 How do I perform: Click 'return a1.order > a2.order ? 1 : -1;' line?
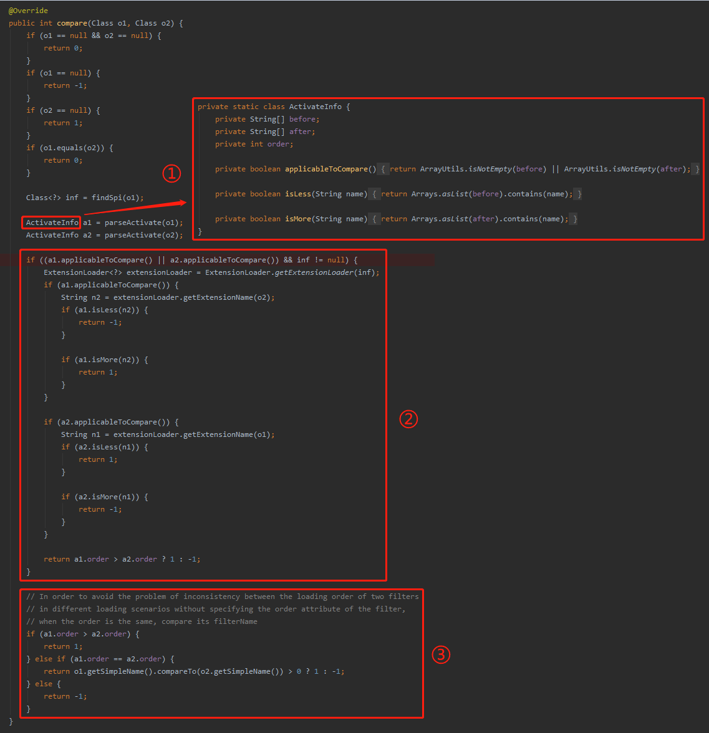(x=122, y=559)
